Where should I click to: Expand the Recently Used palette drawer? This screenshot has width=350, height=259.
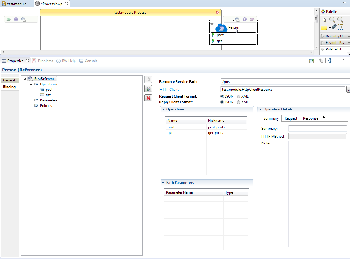point(323,36)
